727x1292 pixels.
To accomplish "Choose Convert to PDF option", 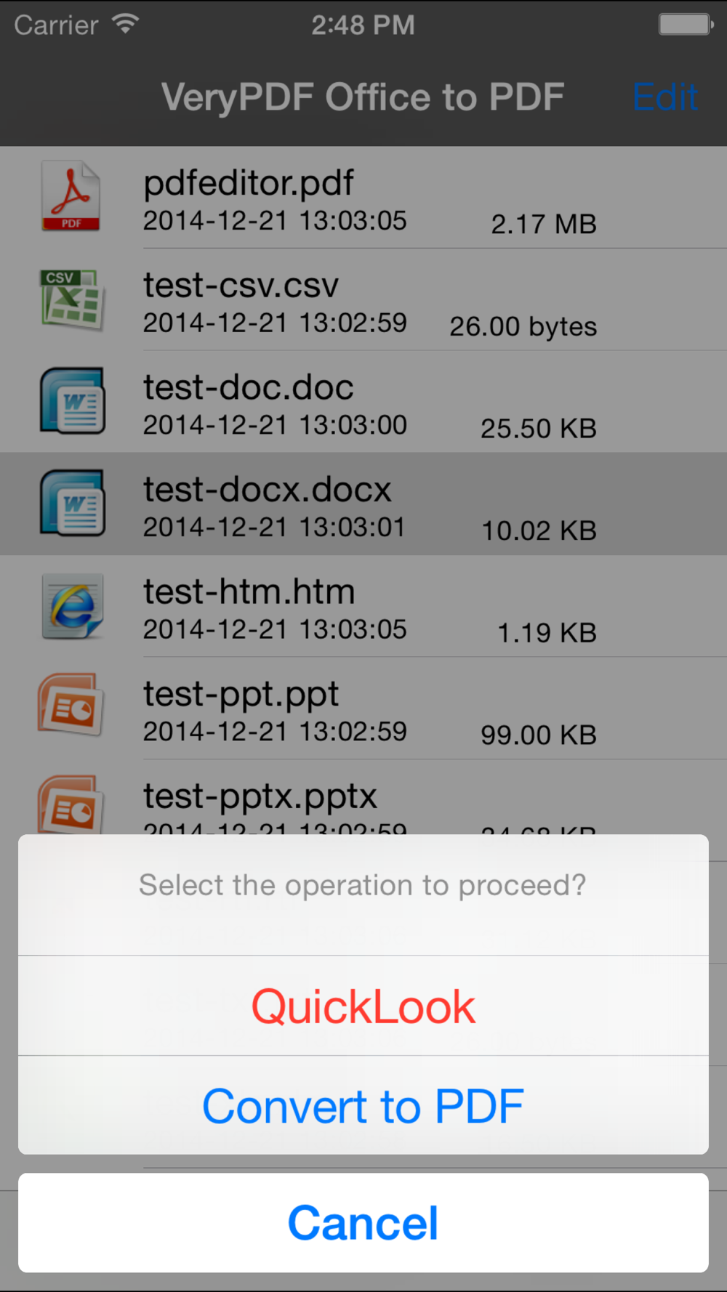I will pos(363,1105).
